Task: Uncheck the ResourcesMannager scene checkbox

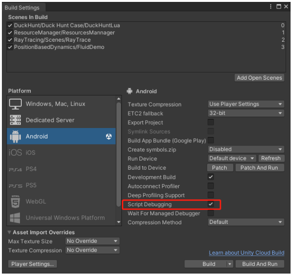Action: [10, 33]
